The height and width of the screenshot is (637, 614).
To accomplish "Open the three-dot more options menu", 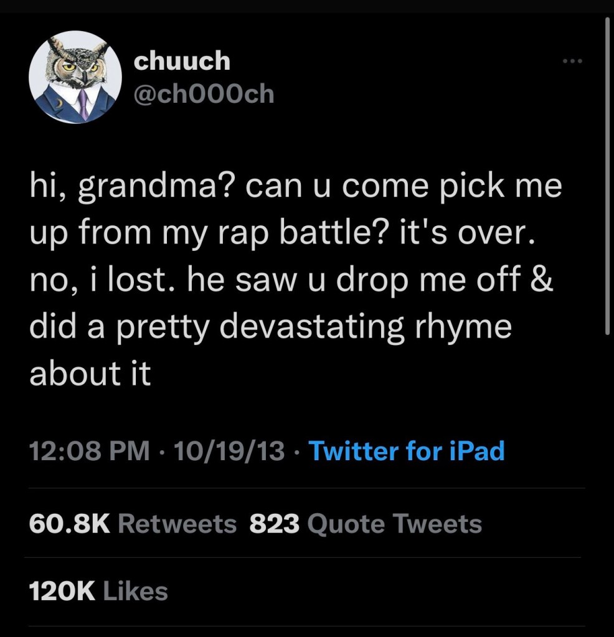I will point(572,61).
